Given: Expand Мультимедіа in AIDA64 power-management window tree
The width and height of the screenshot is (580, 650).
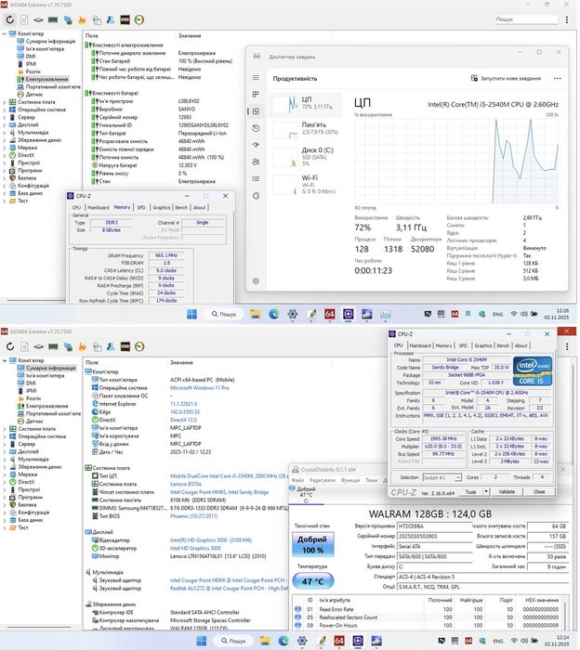Looking at the screenshot, I should (x=4, y=133).
